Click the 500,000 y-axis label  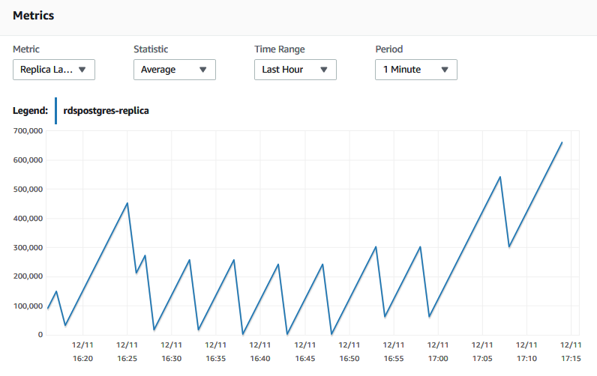[28, 189]
